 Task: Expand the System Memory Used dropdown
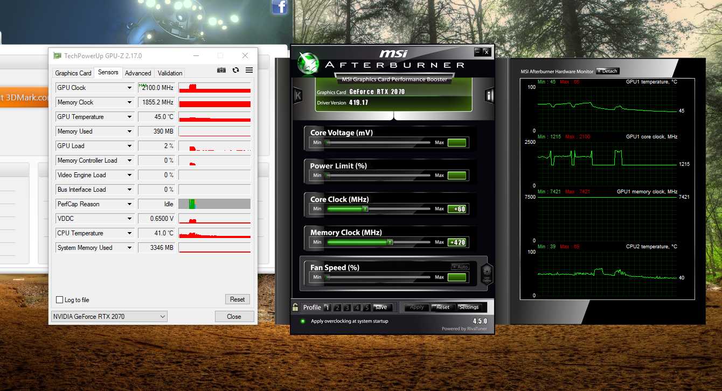[129, 248]
